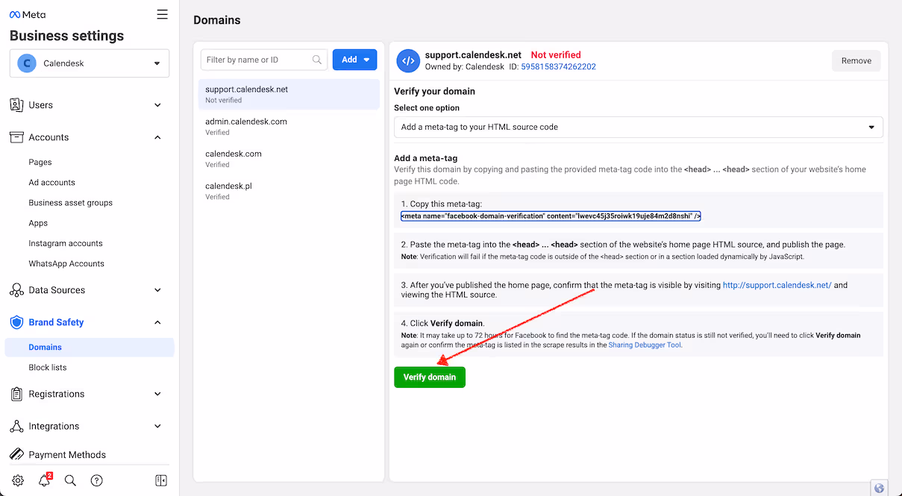Image resolution: width=902 pixels, height=496 pixels.
Task: Open the search magnifier icon
Action: click(70, 480)
